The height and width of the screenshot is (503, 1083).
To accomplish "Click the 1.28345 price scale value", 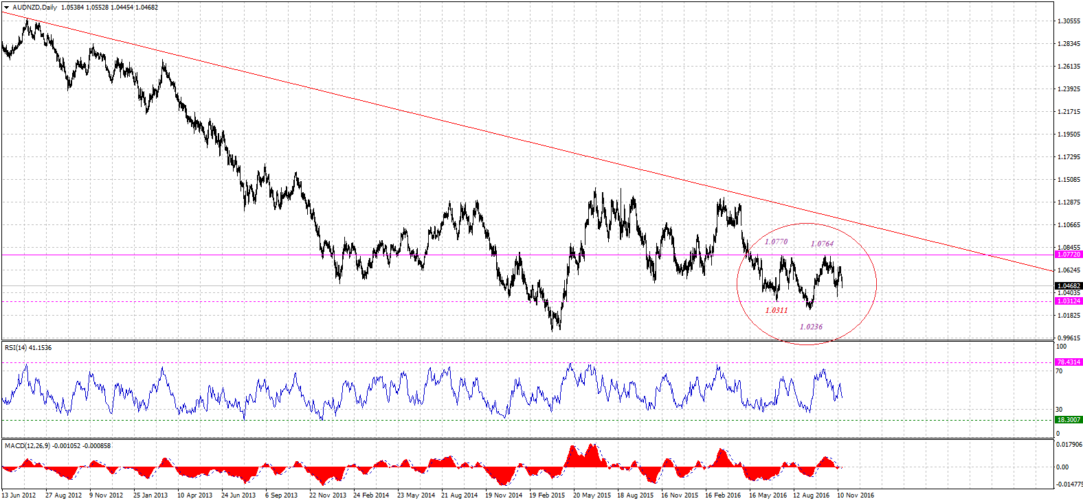I will tap(1069, 44).
